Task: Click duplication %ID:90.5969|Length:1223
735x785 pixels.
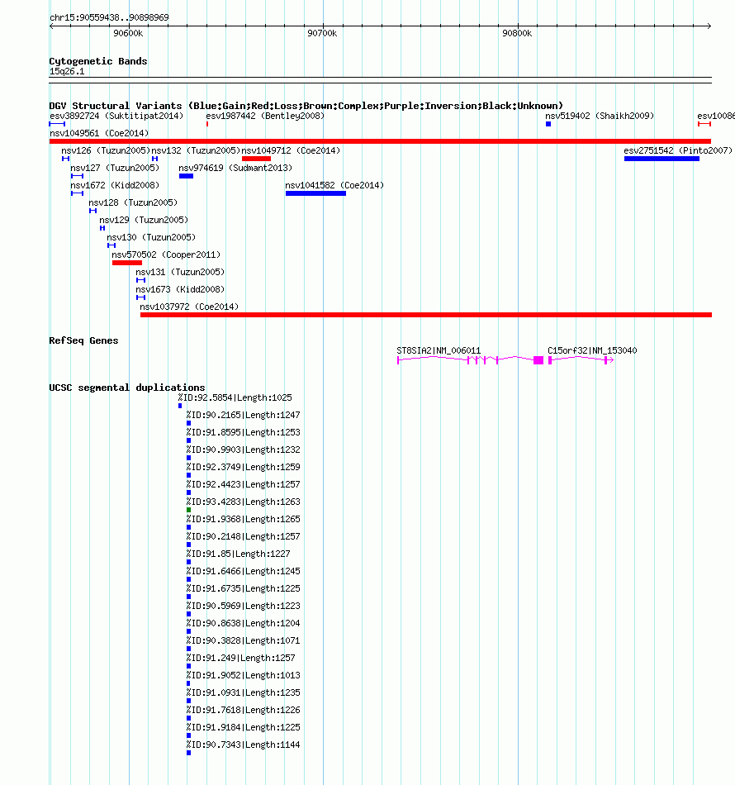Action: [243, 606]
